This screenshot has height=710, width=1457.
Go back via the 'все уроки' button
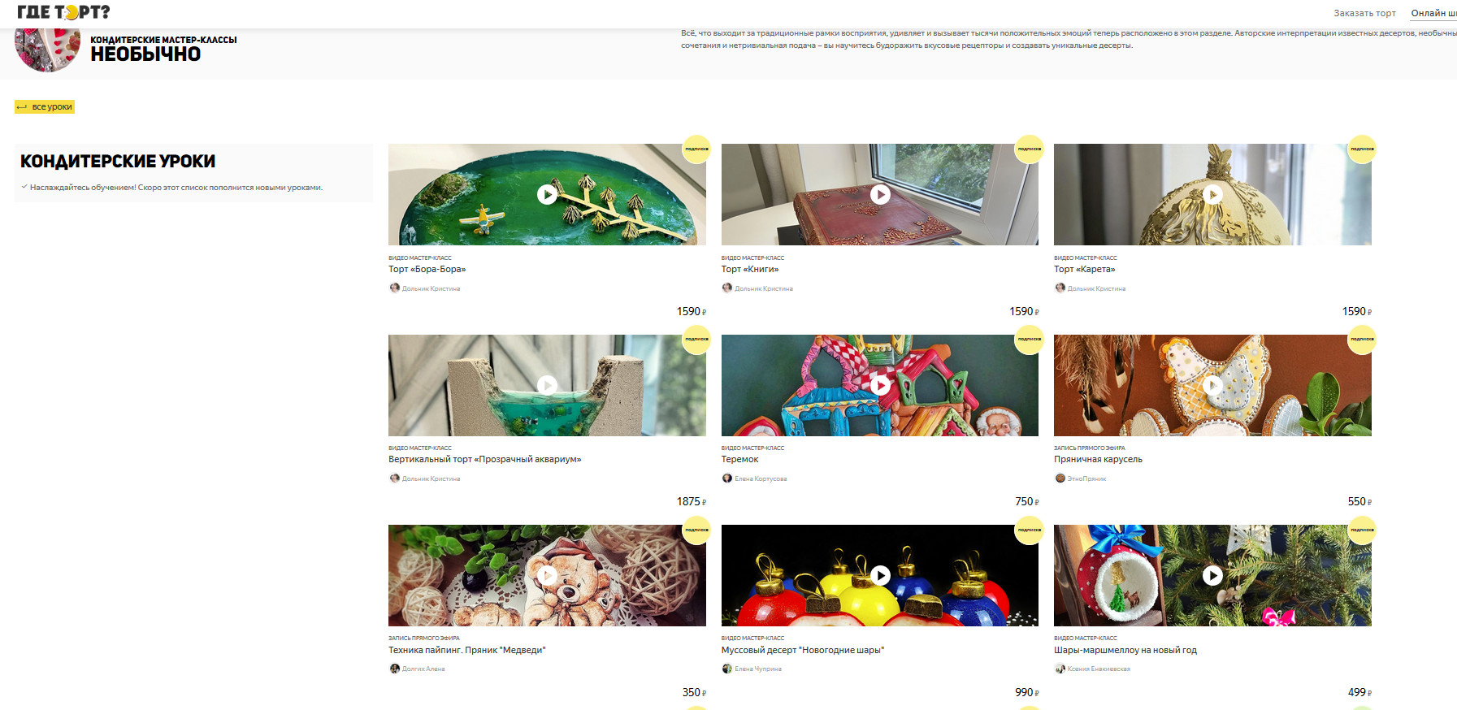tap(45, 106)
